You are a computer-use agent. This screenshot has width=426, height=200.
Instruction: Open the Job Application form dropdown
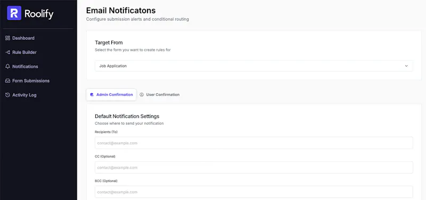coord(254,66)
